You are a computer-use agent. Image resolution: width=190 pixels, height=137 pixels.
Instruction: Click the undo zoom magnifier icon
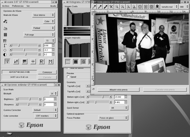(x=134, y=7)
